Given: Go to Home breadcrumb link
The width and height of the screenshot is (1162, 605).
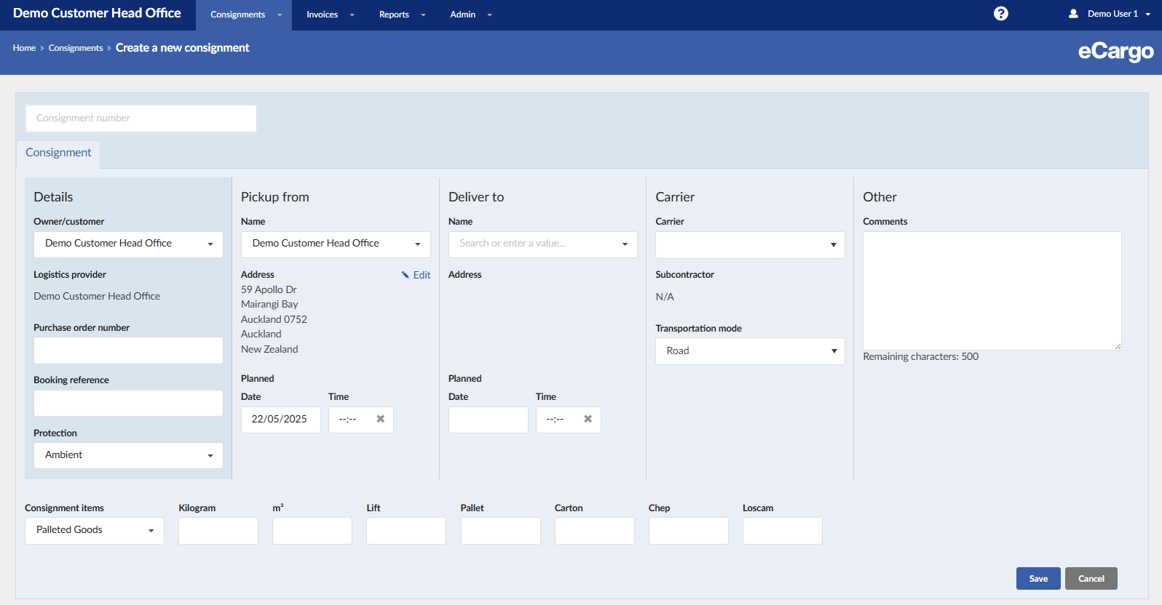Looking at the screenshot, I should pyautogui.click(x=24, y=48).
